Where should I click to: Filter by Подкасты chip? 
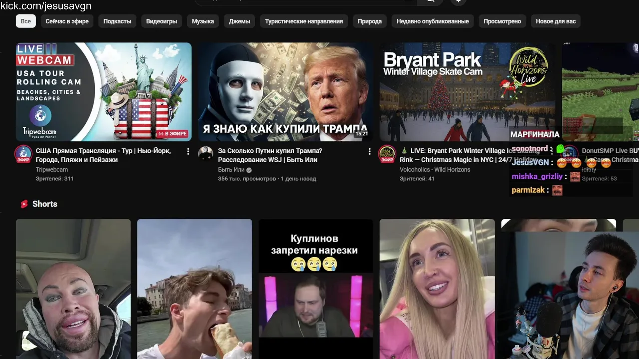[117, 21]
